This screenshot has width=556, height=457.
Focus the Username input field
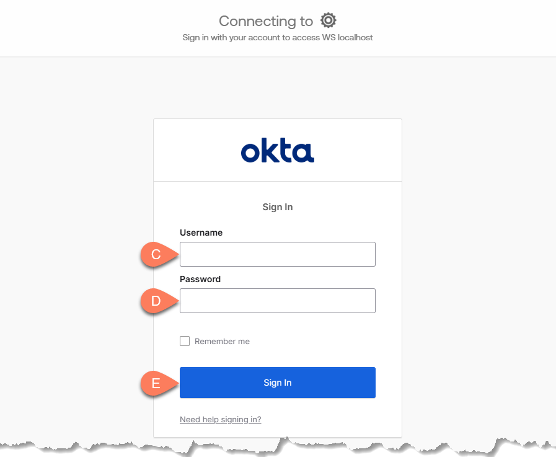pos(277,254)
